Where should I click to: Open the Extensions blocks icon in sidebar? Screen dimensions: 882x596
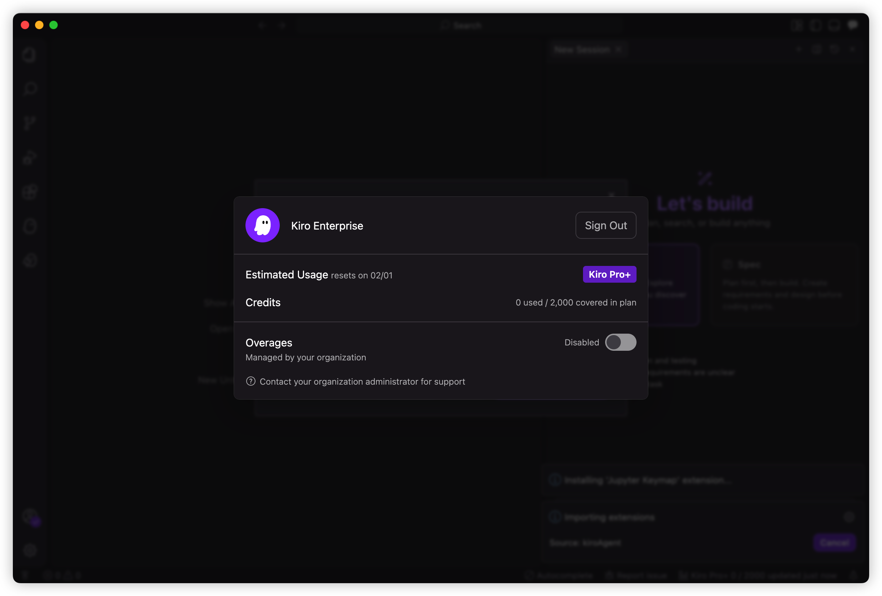29,192
